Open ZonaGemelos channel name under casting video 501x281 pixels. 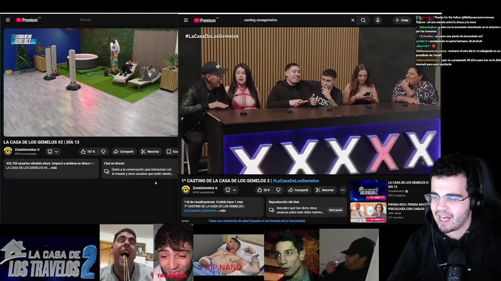click(x=204, y=188)
